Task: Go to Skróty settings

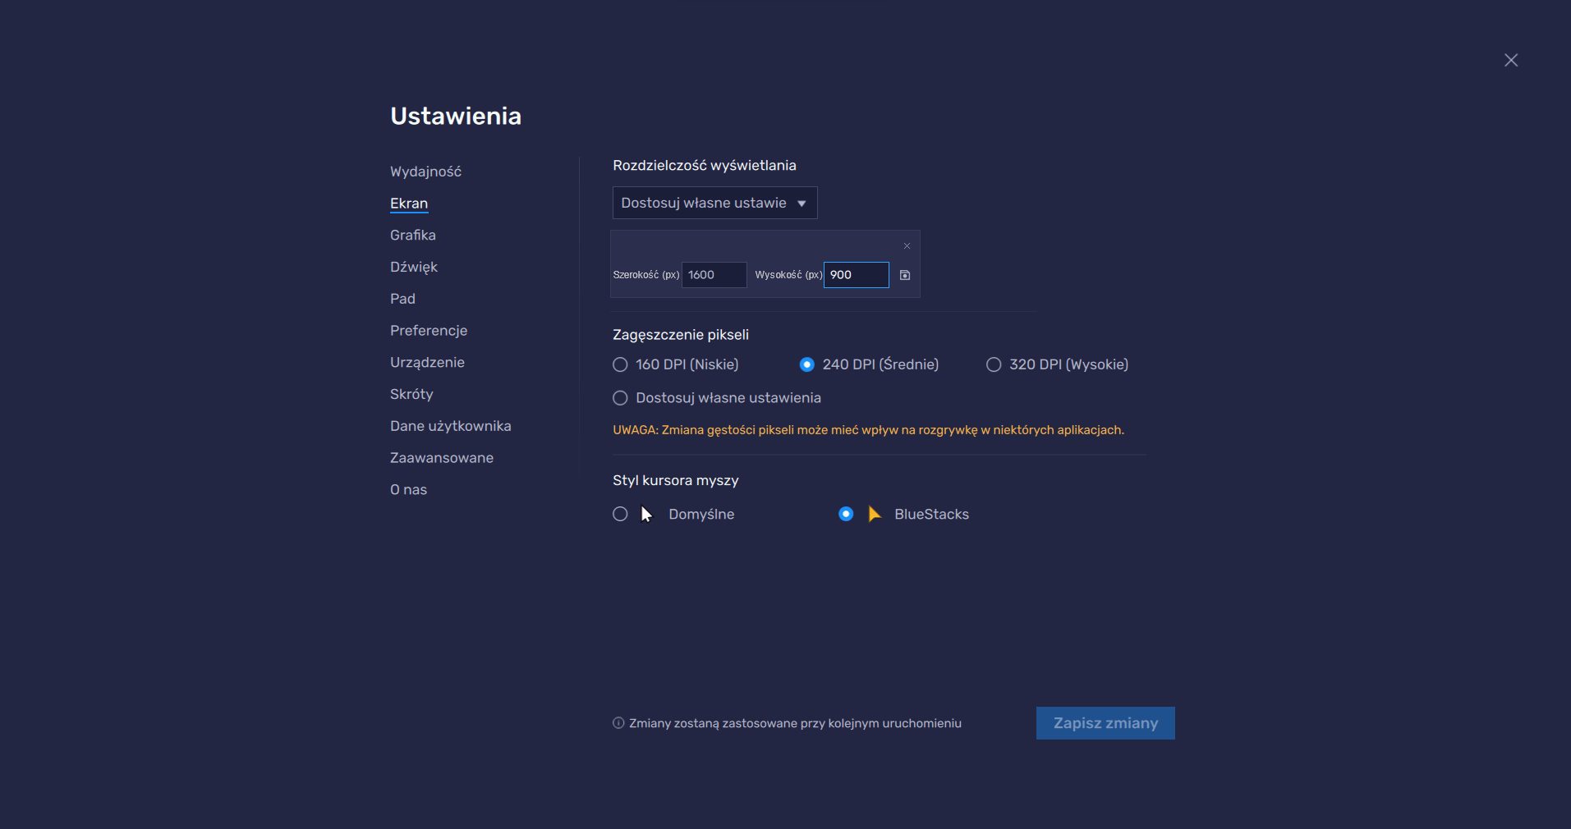Action: [411, 394]
